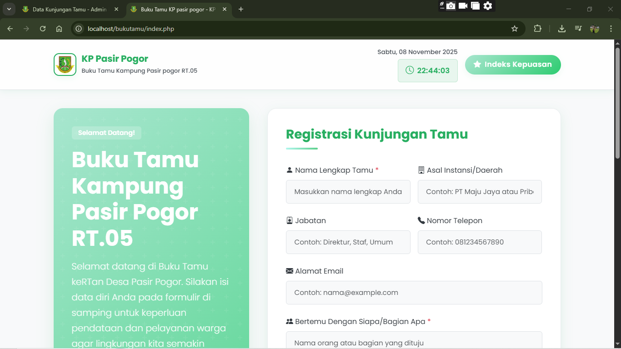621x349 pixels.
Task: Open the gear settings icon in the capture toolbar
Action: [488, 6]
